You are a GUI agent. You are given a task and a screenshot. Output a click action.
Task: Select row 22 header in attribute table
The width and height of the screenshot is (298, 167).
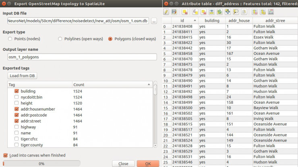[x=167, y=146]
